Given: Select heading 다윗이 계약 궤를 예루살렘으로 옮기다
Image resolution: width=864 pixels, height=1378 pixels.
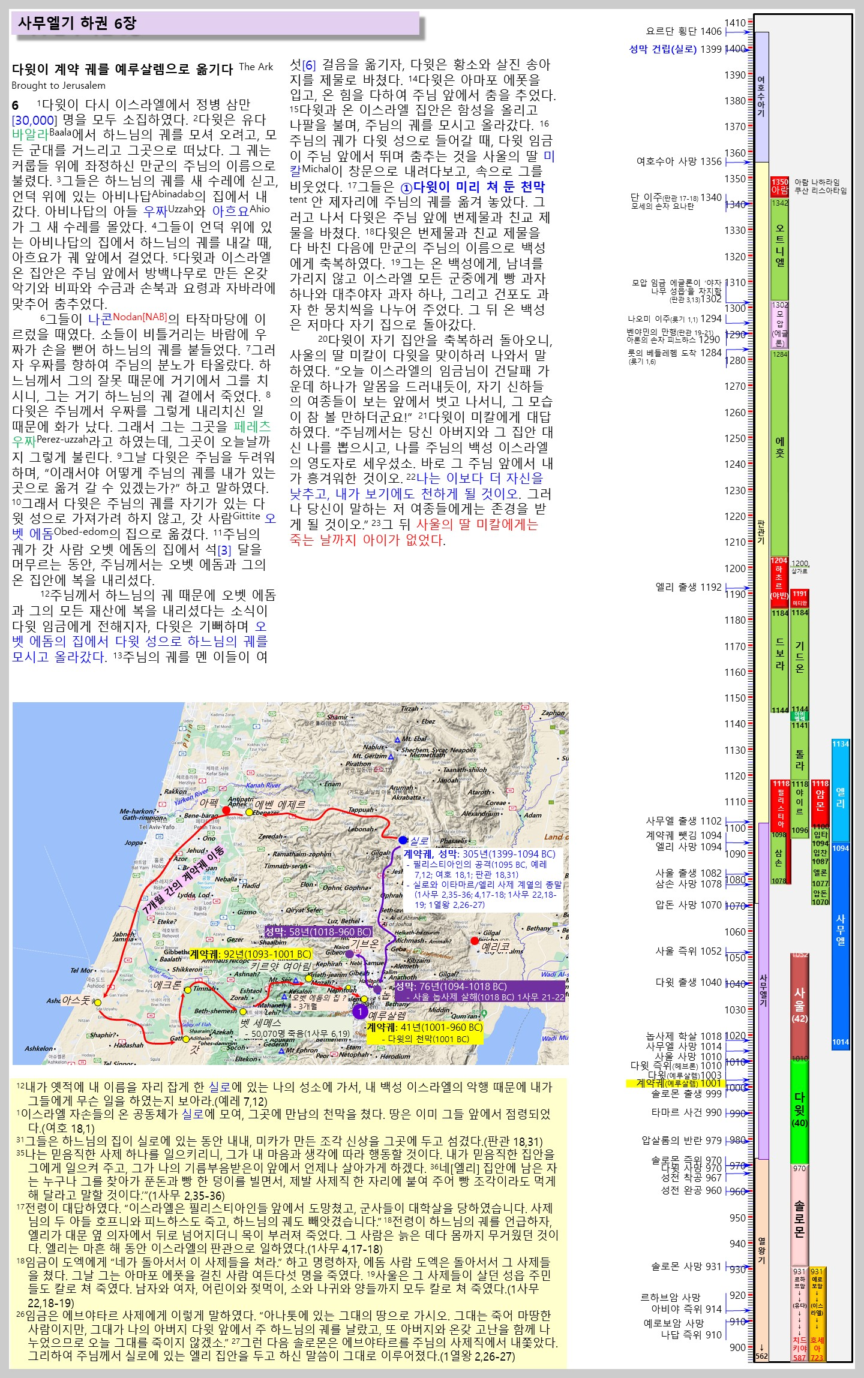Looking at the screenshot, I should click(122, 69).
